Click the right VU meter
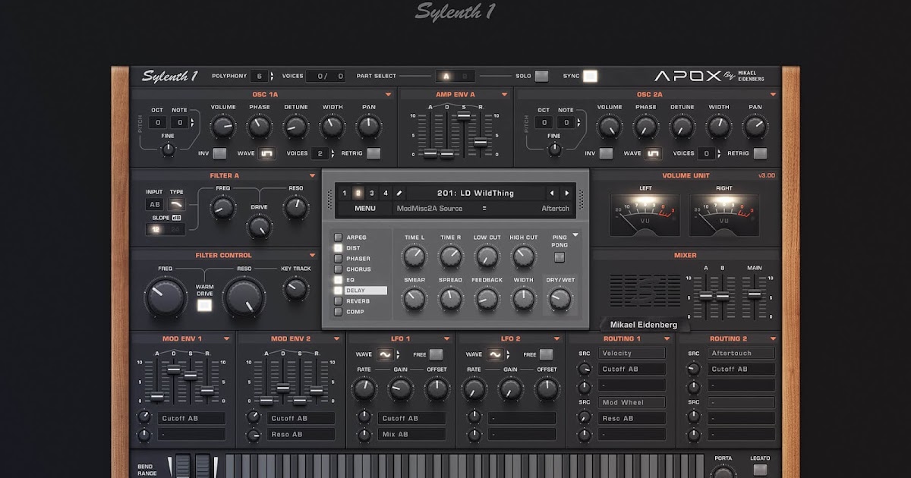 coord(724,215)
